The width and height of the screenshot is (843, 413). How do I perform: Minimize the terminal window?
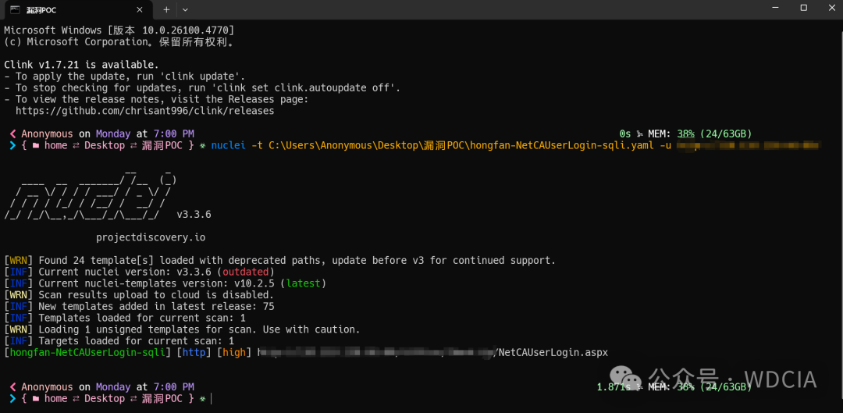[769, 8]
